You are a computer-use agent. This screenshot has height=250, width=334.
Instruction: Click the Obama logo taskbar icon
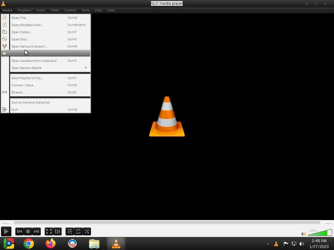pyautogui.click(x=72, y=243)
